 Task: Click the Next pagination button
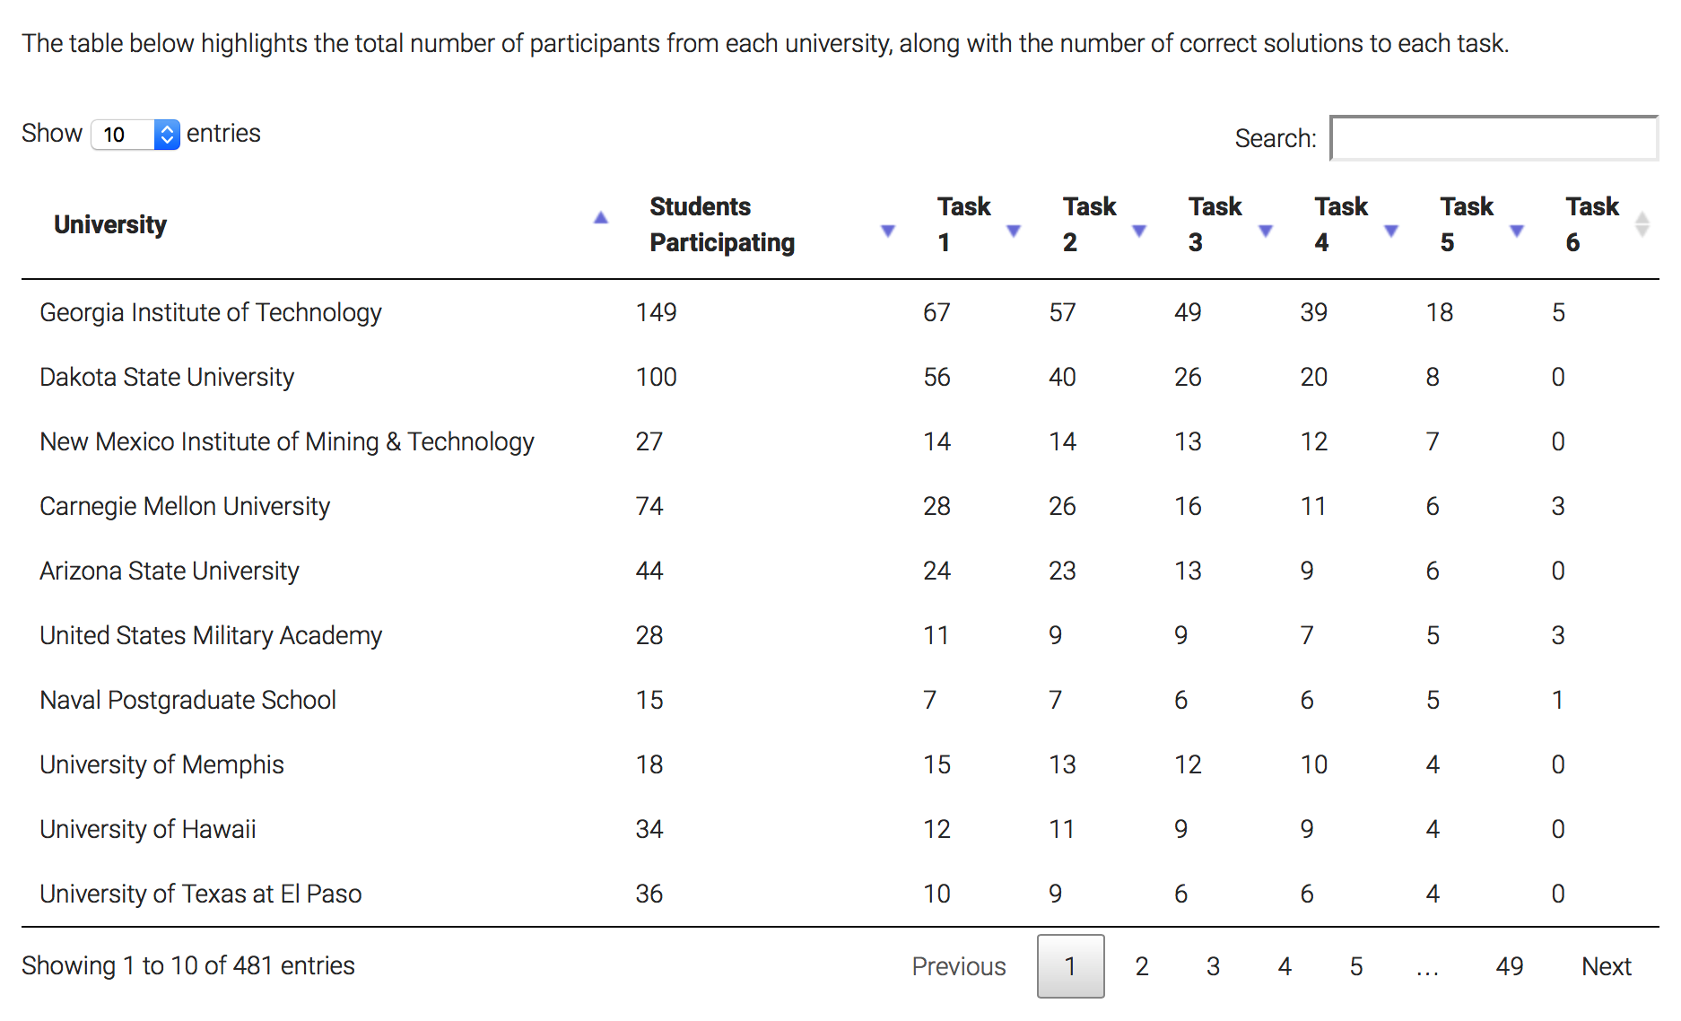(x=1606, y=966)
